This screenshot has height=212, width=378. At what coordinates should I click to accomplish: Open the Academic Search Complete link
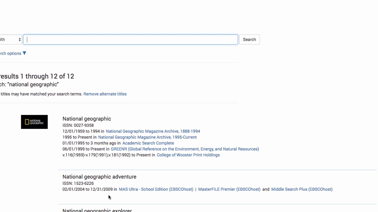[148, 143]
